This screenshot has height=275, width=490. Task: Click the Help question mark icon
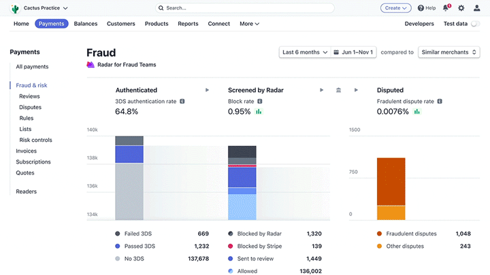tap(421, 8)
